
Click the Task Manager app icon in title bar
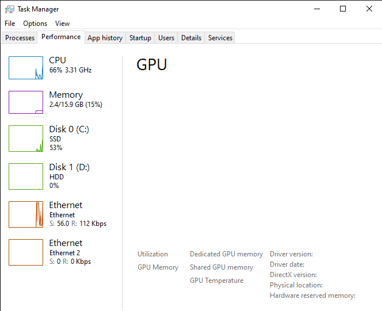pos(10,9)
